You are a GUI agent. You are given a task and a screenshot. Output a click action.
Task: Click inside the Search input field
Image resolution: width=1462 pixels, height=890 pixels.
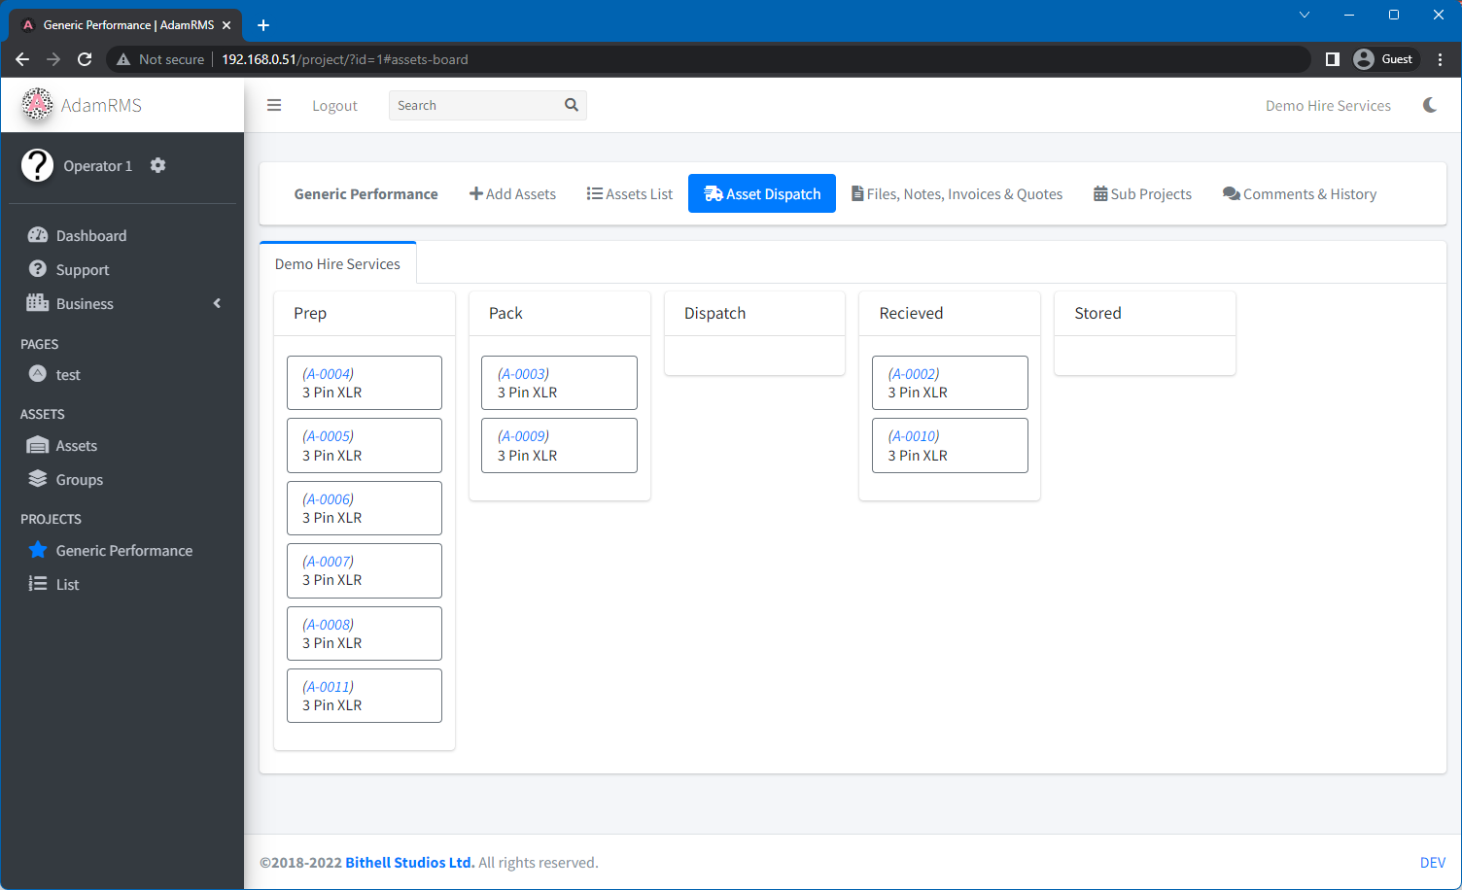pos(467,105)
